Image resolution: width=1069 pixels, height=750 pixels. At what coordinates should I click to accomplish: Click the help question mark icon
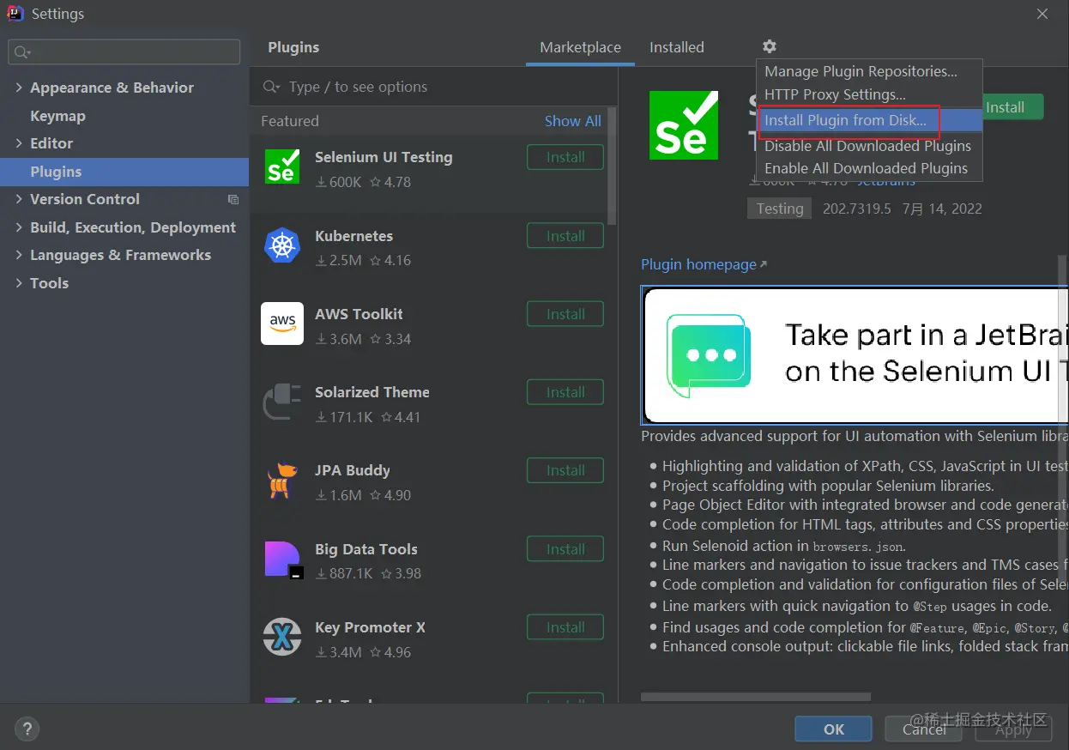pyautogui.click(x=27, y=730)
